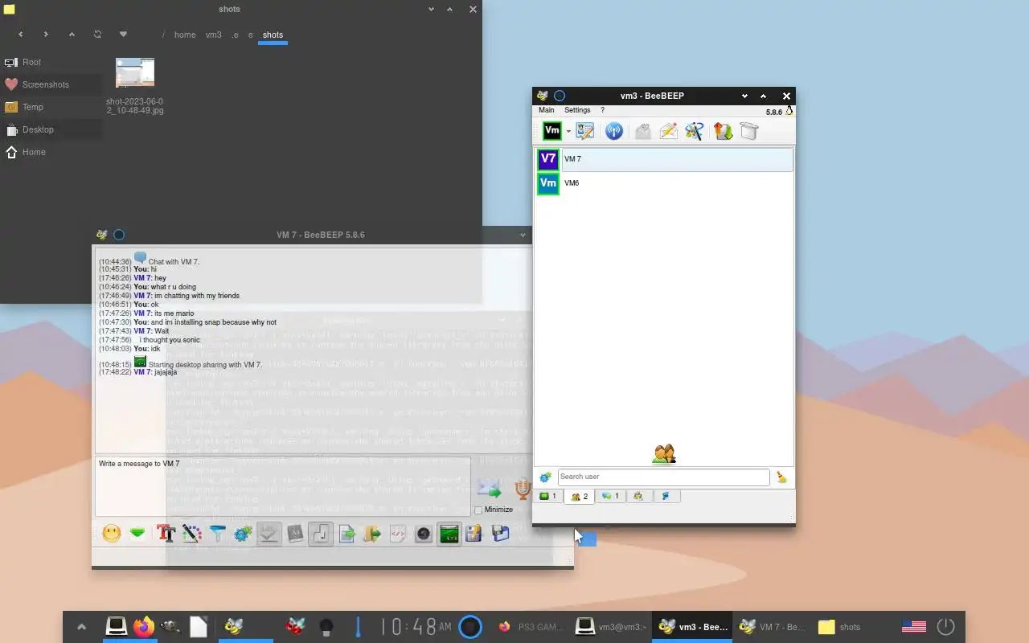The height and width of the screenshot is (643, 1029).
Task: Open the ? help menu in BeeBEEP
Action: pos(602,110)
